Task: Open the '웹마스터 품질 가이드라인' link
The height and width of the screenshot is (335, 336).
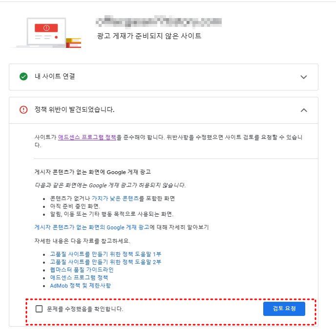Action: click(x=82, y=270)
